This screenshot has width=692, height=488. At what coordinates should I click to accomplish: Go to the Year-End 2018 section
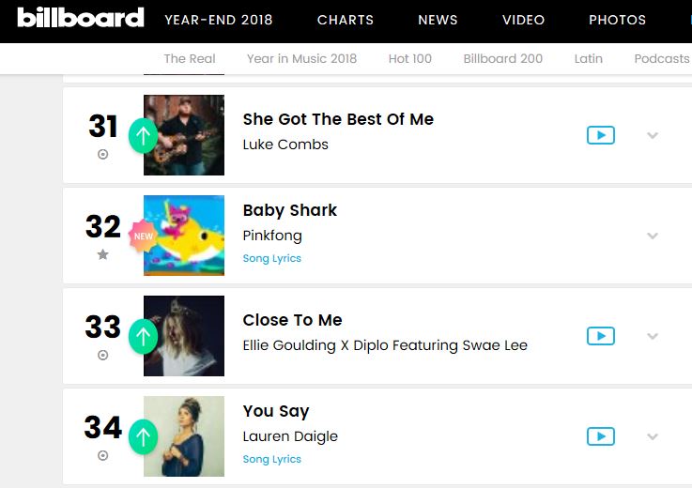pos(221,20)
